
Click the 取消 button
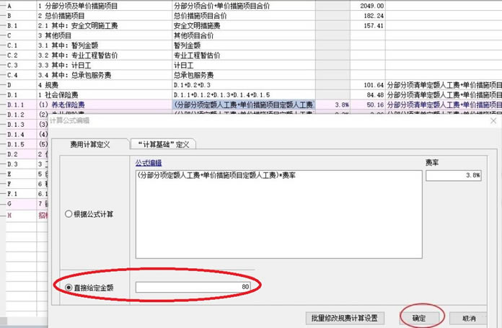click(469, 319)
